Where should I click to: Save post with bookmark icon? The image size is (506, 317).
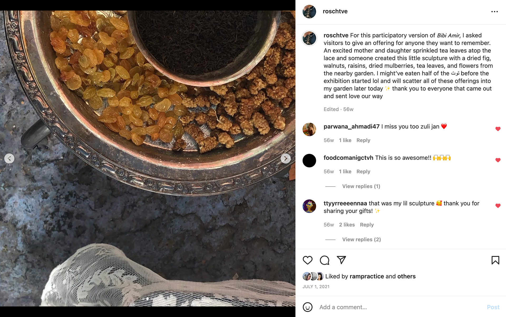[495, 260]
